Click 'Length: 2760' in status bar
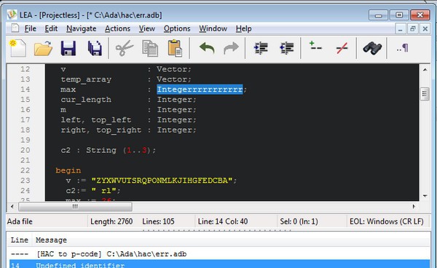This screenshot has width=437, height=268. 111,221
